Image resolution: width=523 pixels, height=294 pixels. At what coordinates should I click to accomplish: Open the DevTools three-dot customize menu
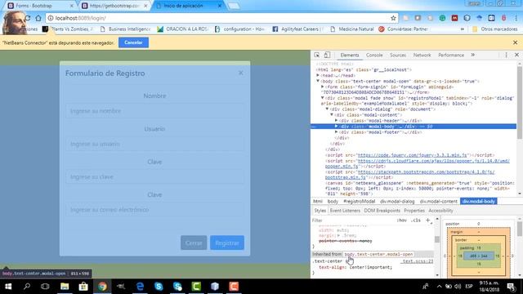point(506,55)
